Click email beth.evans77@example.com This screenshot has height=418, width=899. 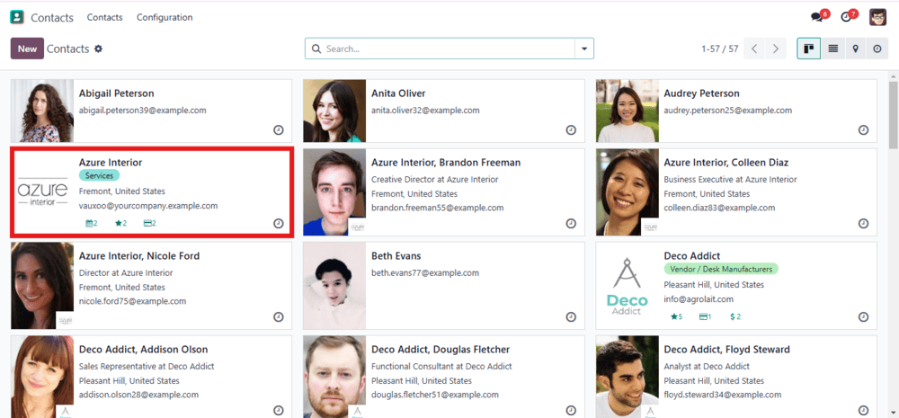click(x=425, y=273)
